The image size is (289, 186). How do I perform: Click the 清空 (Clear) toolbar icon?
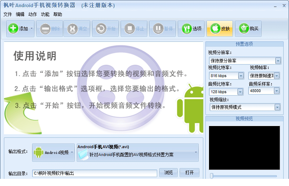pos(73,29)
